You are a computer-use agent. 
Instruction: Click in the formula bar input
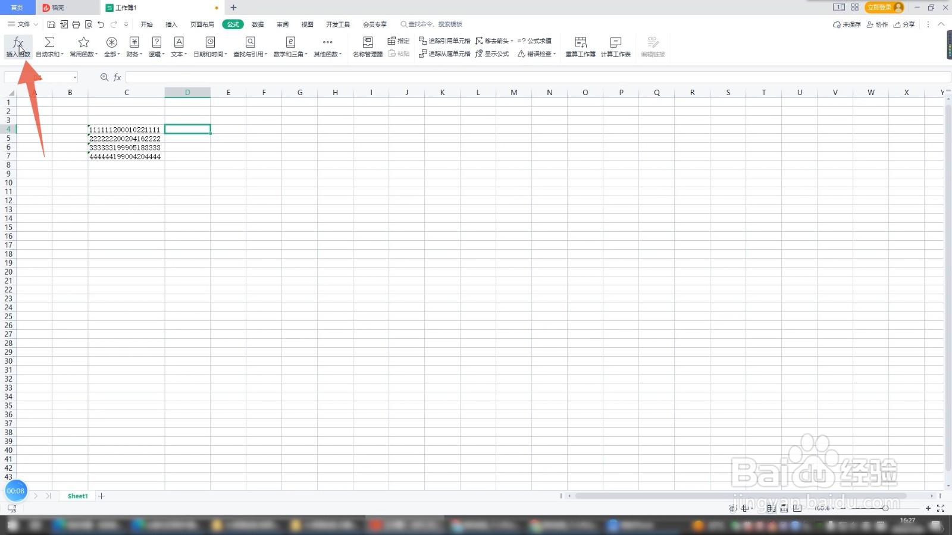(538, 77)
